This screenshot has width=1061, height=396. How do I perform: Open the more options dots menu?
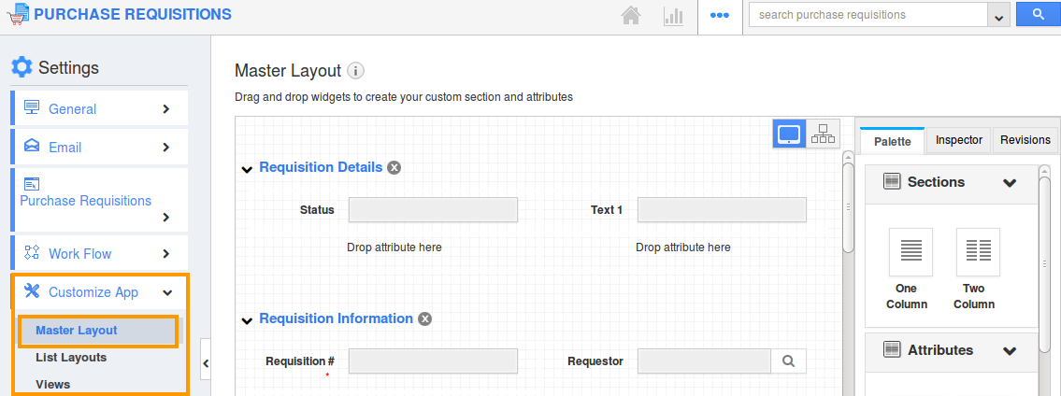pos(719,16)
